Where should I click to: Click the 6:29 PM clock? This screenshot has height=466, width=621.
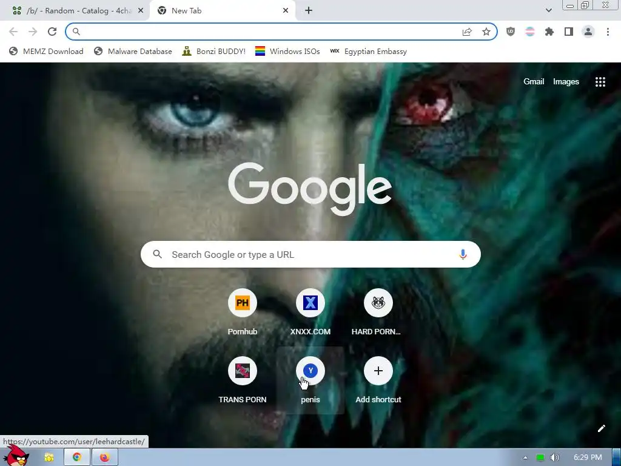click(588, 458)
